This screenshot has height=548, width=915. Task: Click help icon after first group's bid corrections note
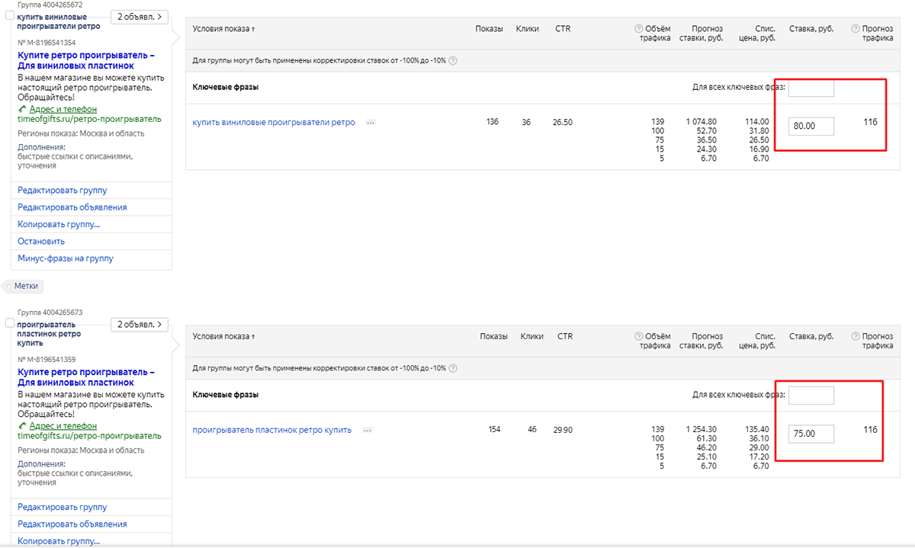453,61
